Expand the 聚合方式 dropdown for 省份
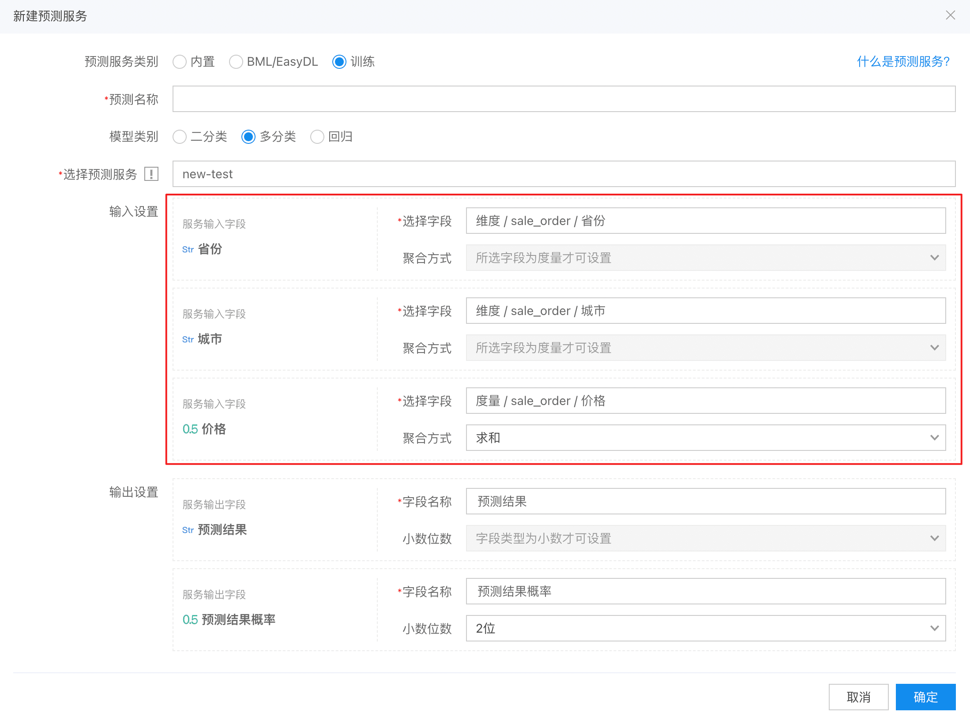The height and width of the screenshot is (720, 970). tap(706, 258)
